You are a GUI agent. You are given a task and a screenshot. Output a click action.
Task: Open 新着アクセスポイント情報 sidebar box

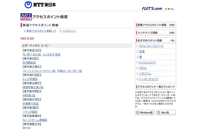(x=156, y=25)
